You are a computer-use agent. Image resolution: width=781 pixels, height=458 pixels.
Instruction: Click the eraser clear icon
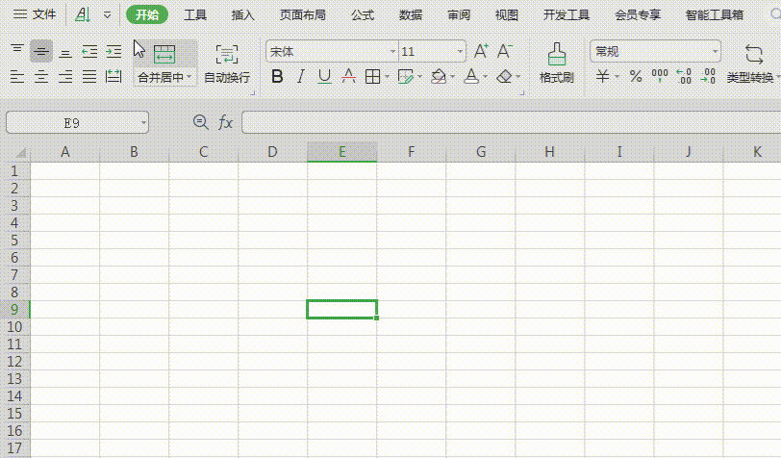(505, 76)
